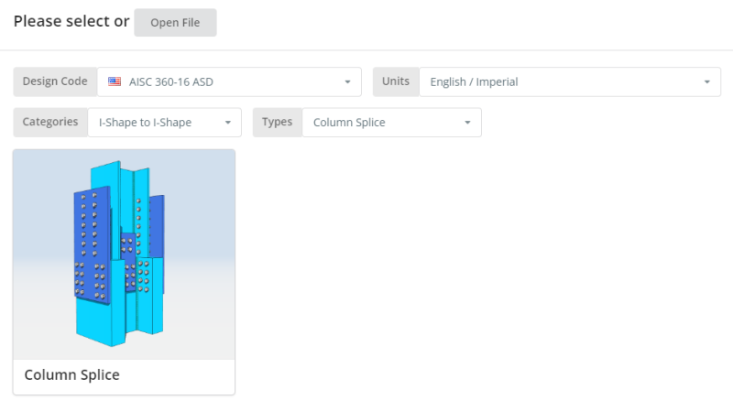Click the Types dropdown arrow
The height and width of the screenshot is (411, 733).
pos(467,123)
